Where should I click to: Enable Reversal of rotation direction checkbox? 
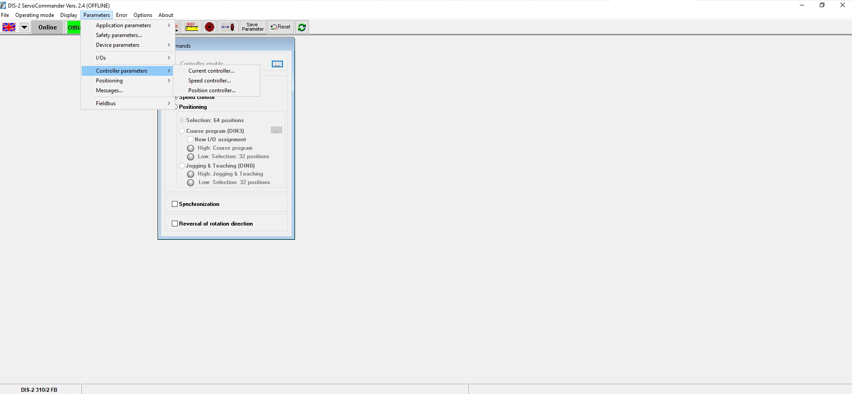tap(175, 224)
